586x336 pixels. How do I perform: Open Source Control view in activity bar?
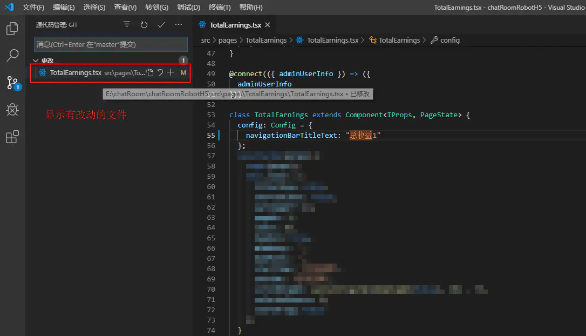(x=13, y=83)
